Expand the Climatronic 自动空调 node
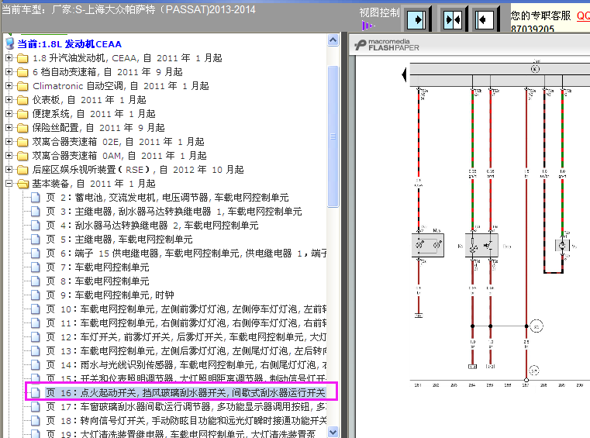 pyautogui.click(x=9, y=86)
